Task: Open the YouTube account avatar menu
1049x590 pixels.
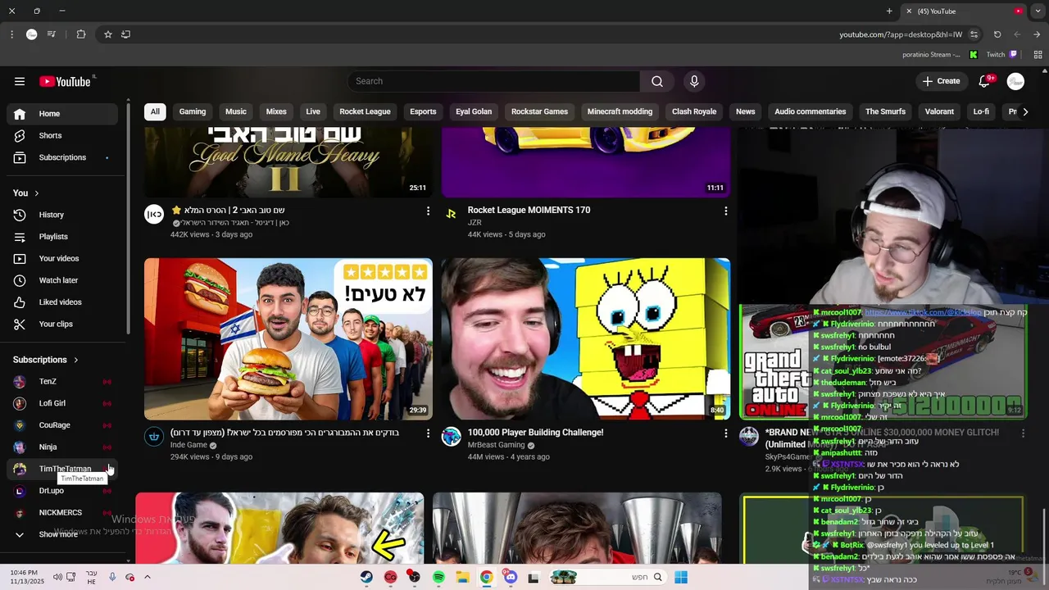Action: click(1015, 81)
